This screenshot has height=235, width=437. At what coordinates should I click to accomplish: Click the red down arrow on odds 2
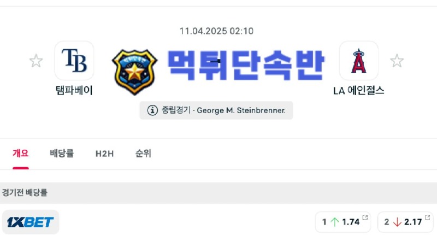397,222
